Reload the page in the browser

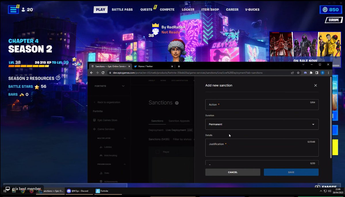[x=103, y=73]
